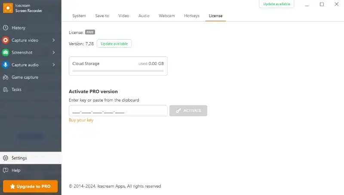Click the Help question mark icon

6,170
